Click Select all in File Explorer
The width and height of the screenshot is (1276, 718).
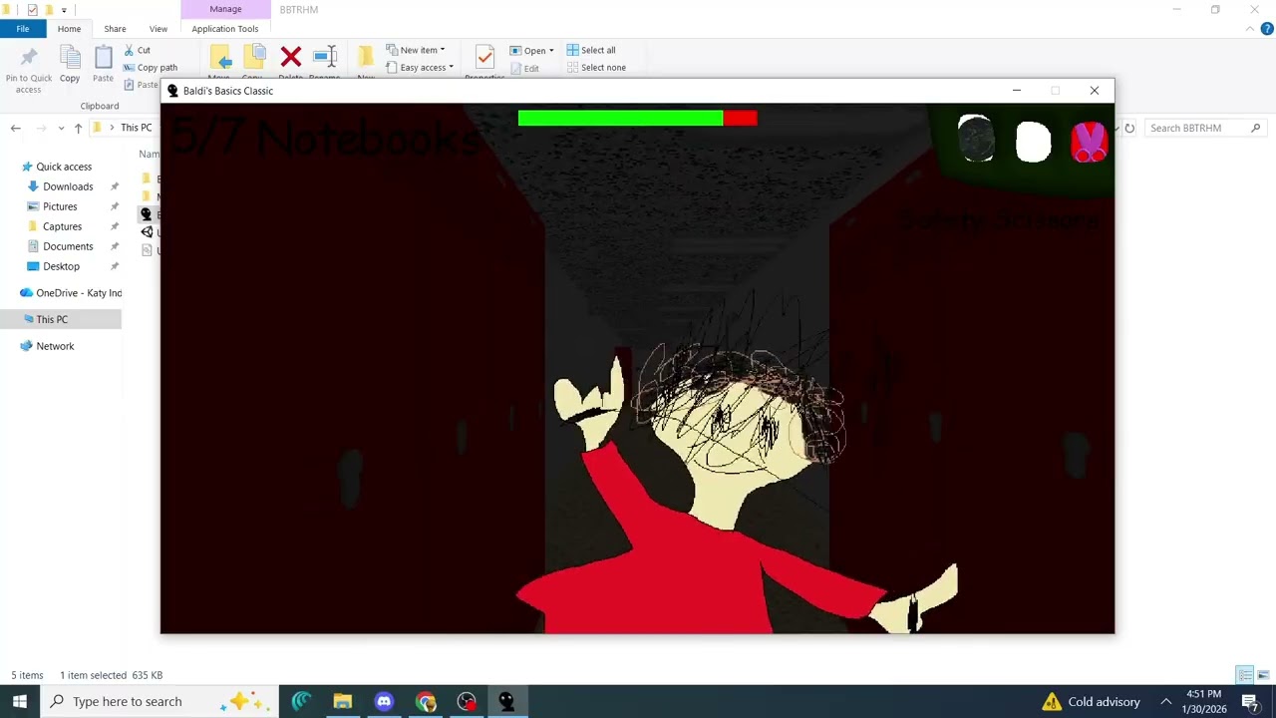(591, 50)
